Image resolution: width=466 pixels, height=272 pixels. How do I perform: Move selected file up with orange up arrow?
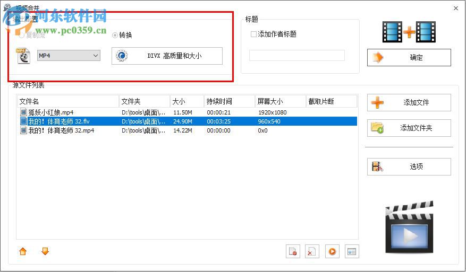[x=23, y=251]
